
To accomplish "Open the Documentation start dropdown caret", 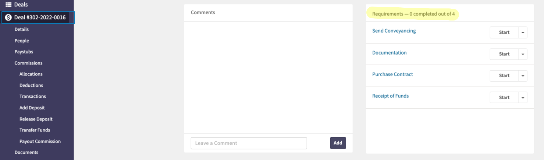I will click(x=523, y=54).
